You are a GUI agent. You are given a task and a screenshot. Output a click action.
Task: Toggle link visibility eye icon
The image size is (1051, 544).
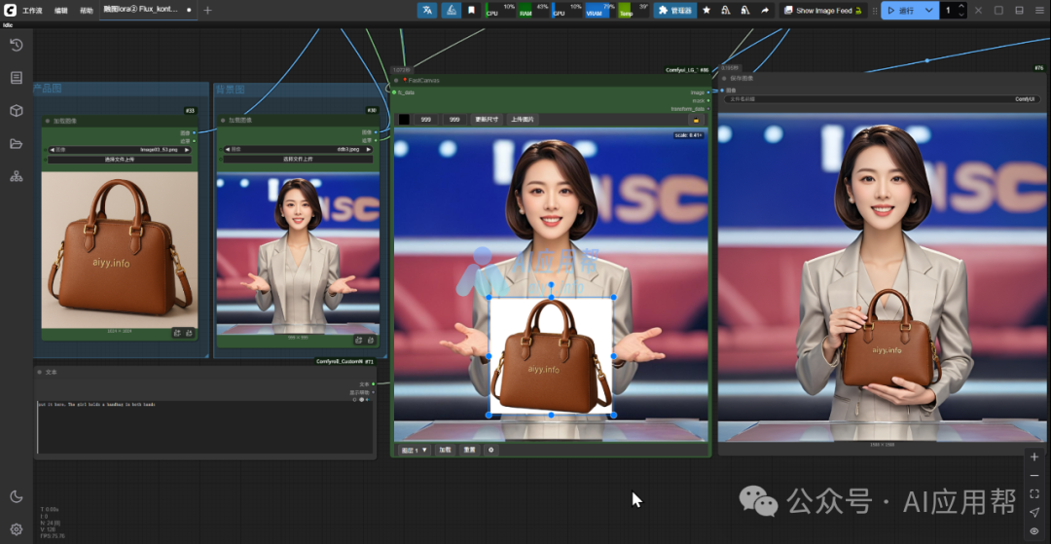tap(1034, 530)
